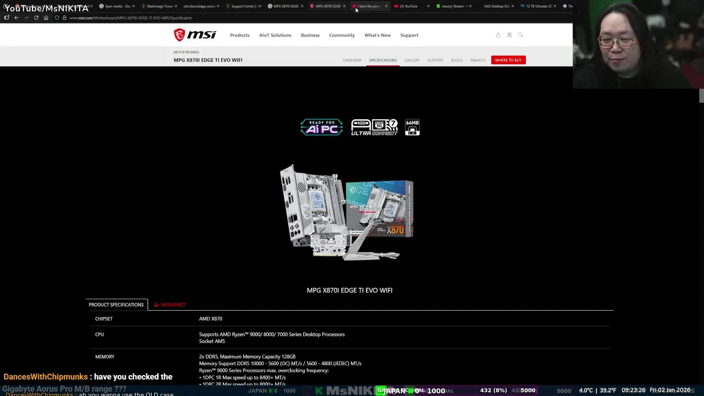This screenshot has width=704, height=396.
Task: Click the browser address bar URL
Action: (x=130, y=18)
